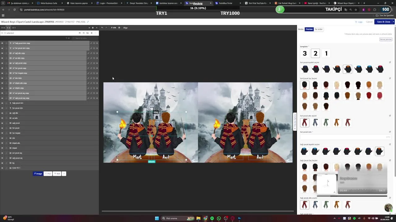Image resolution: width=396 pixels, height=222 pixels.
Task: Click replace icon on 'ata copy' layer
Action: [91, 78]
